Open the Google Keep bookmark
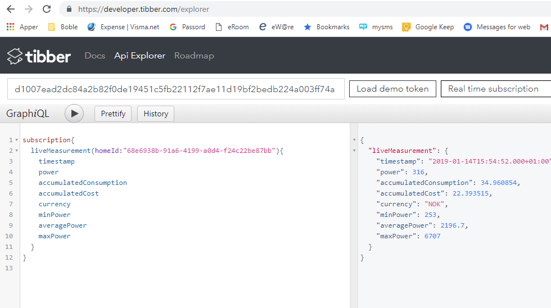 (428, 27)
